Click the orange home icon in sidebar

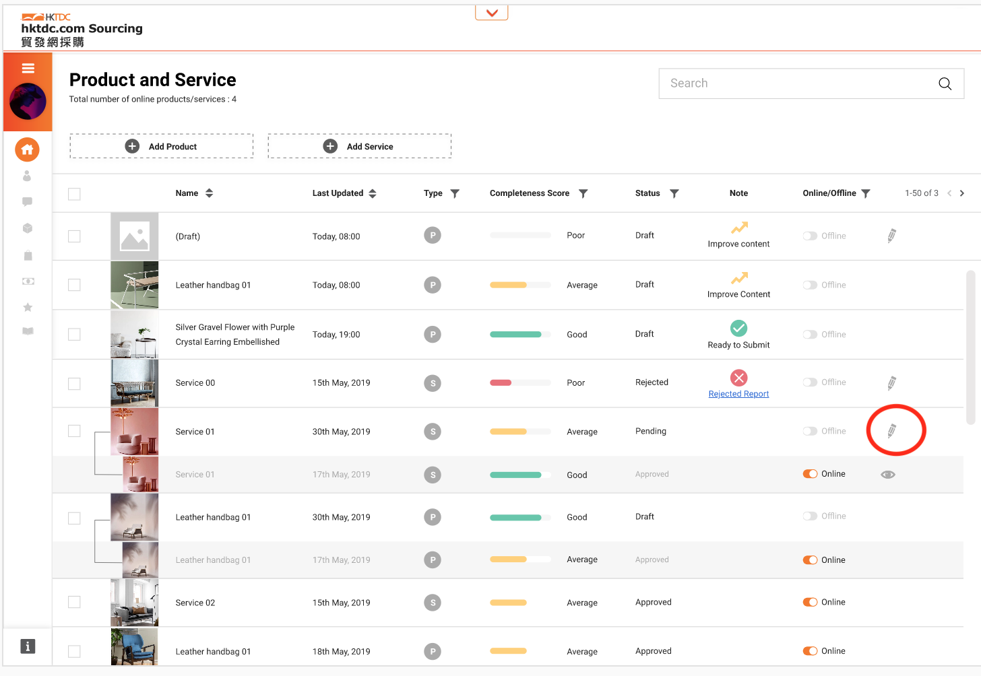pos(27,149)
